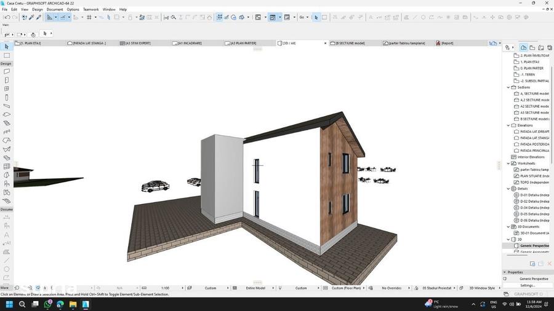Open the Teamwork menu
This screenshot has width=554, height=311.
pyautogui.click(x=91, y=9)
